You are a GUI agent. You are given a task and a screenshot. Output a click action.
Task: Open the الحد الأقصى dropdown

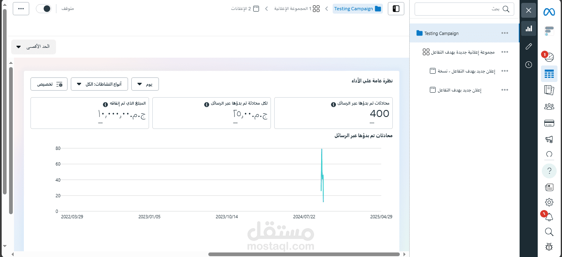click(x=33, y=47)
